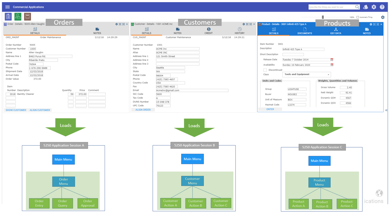This screenshot has width=392, height=215.
Task: Open Availability calendar picker icon
Action: coord(332,65)
